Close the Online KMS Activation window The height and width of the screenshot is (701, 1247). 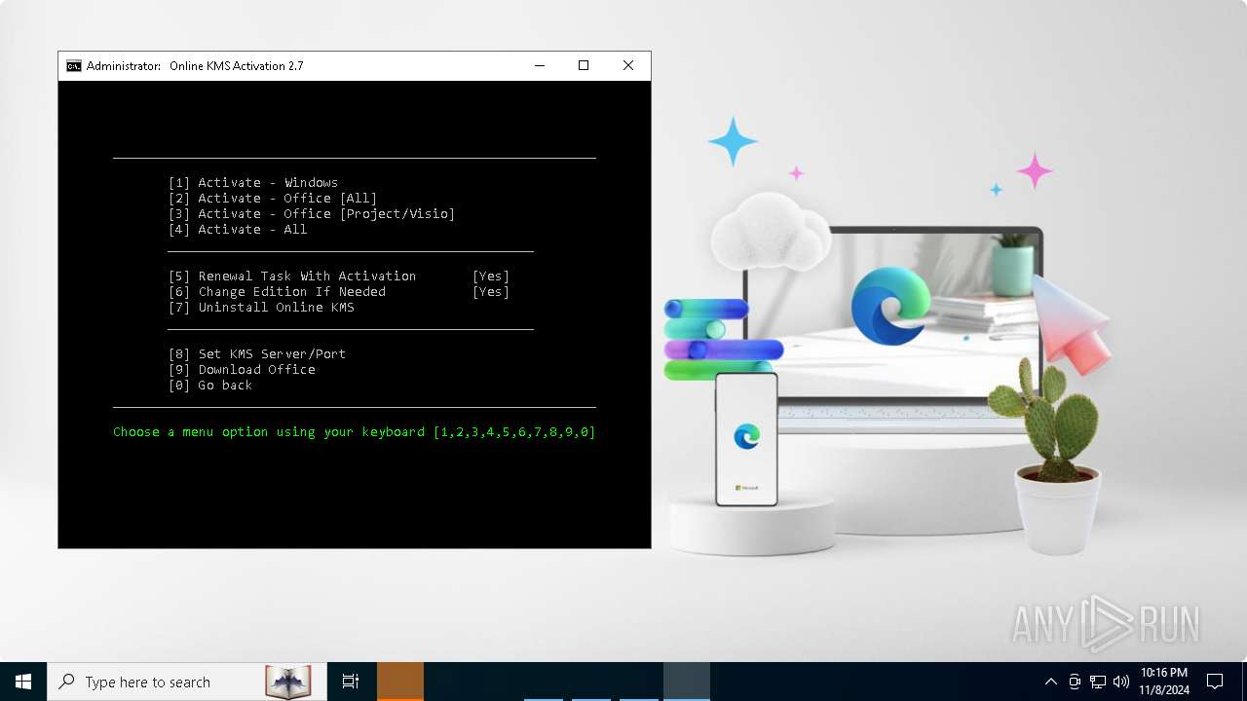click(628, 66)
